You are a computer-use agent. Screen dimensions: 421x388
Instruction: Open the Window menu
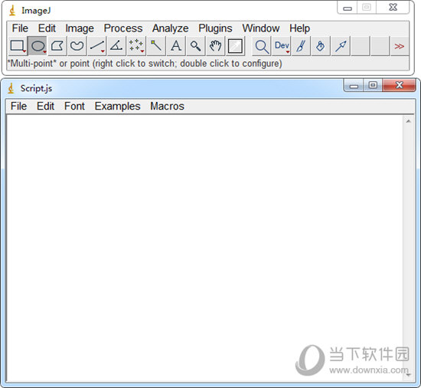tap(261, 28)
